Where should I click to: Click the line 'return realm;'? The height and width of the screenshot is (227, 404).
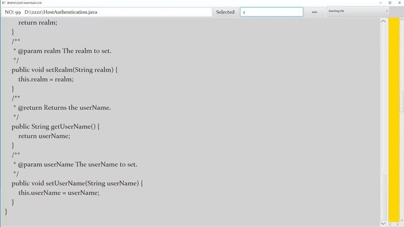(x=38, y=23)
